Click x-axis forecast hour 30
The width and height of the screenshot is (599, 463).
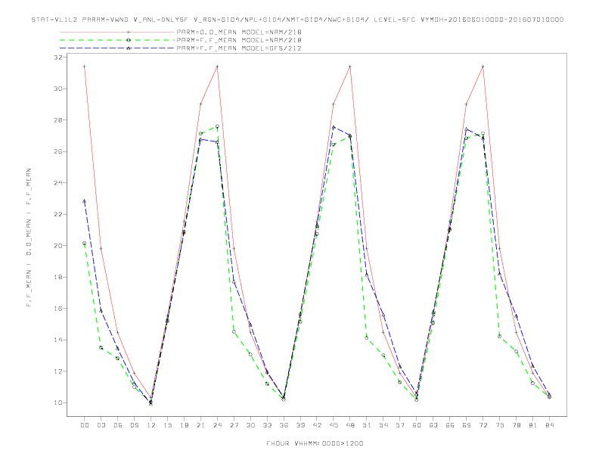[x=250, y=425]
